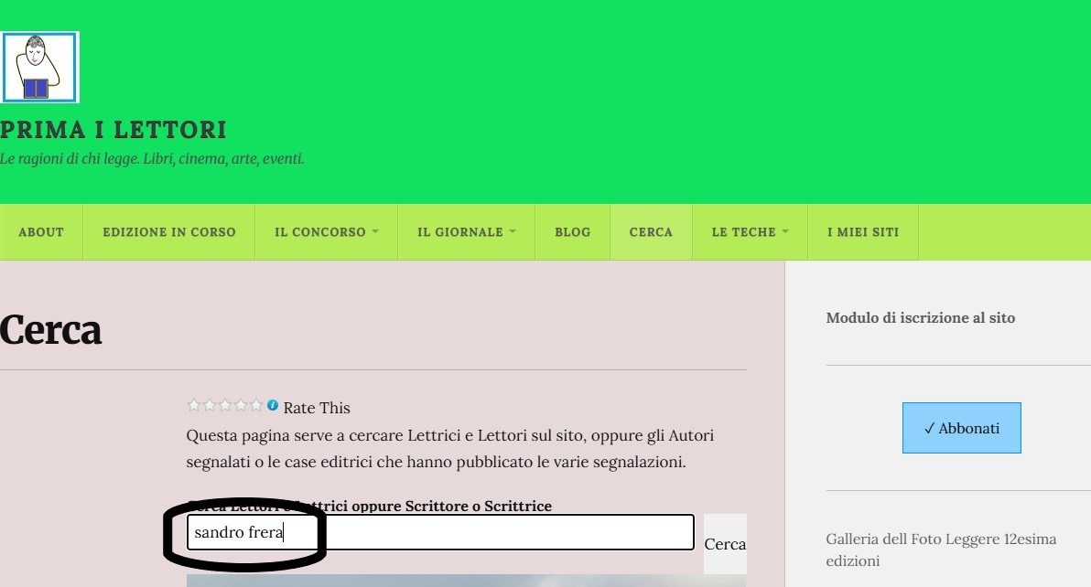This screenshot has width=1091, height=587.
Task: Select Cerca in the navigation bar
Action: click(651, 232)
